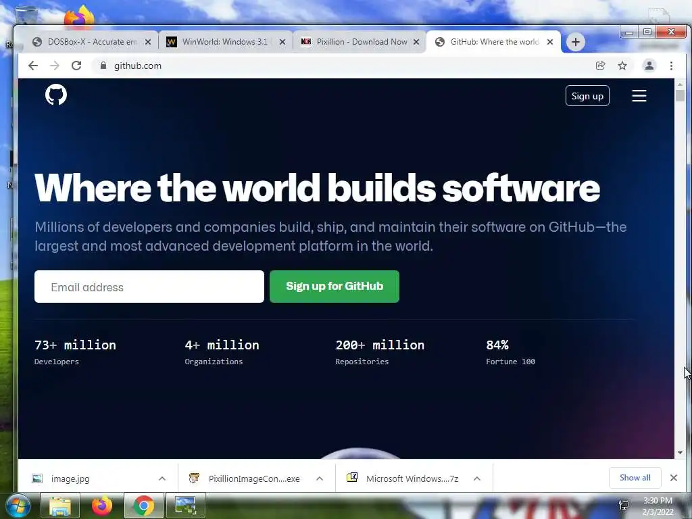Click the GitHub Octocat logo
Viewport: 692px width, 519px height.
coord(56,95)
